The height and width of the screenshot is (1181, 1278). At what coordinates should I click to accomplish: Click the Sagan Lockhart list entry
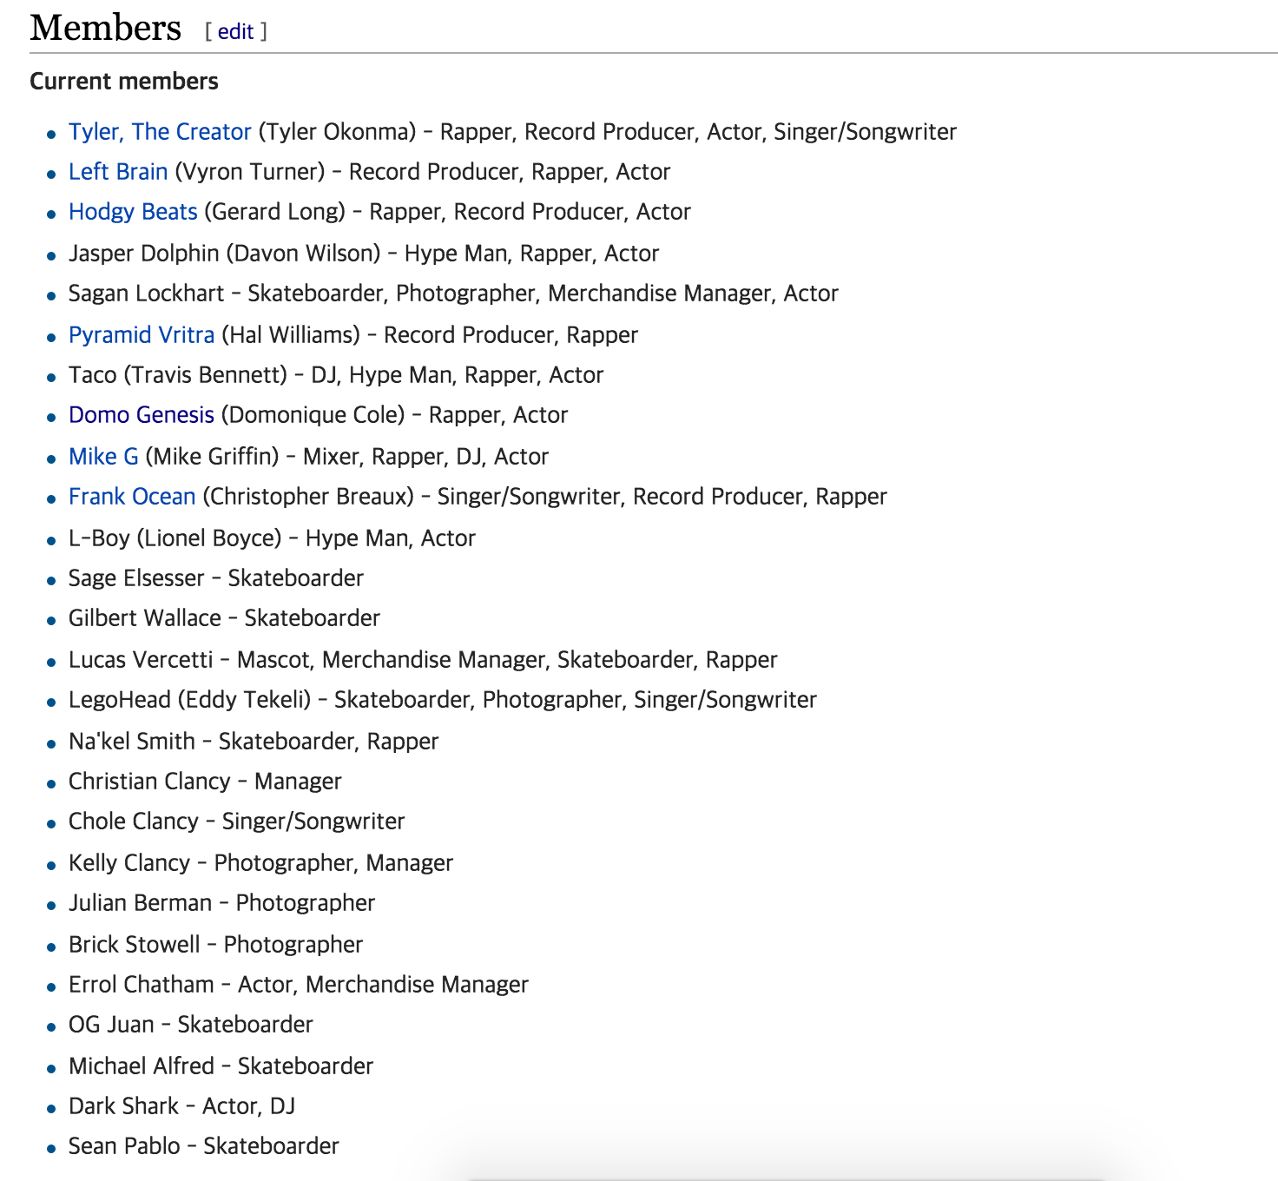[x=453, y=294]
